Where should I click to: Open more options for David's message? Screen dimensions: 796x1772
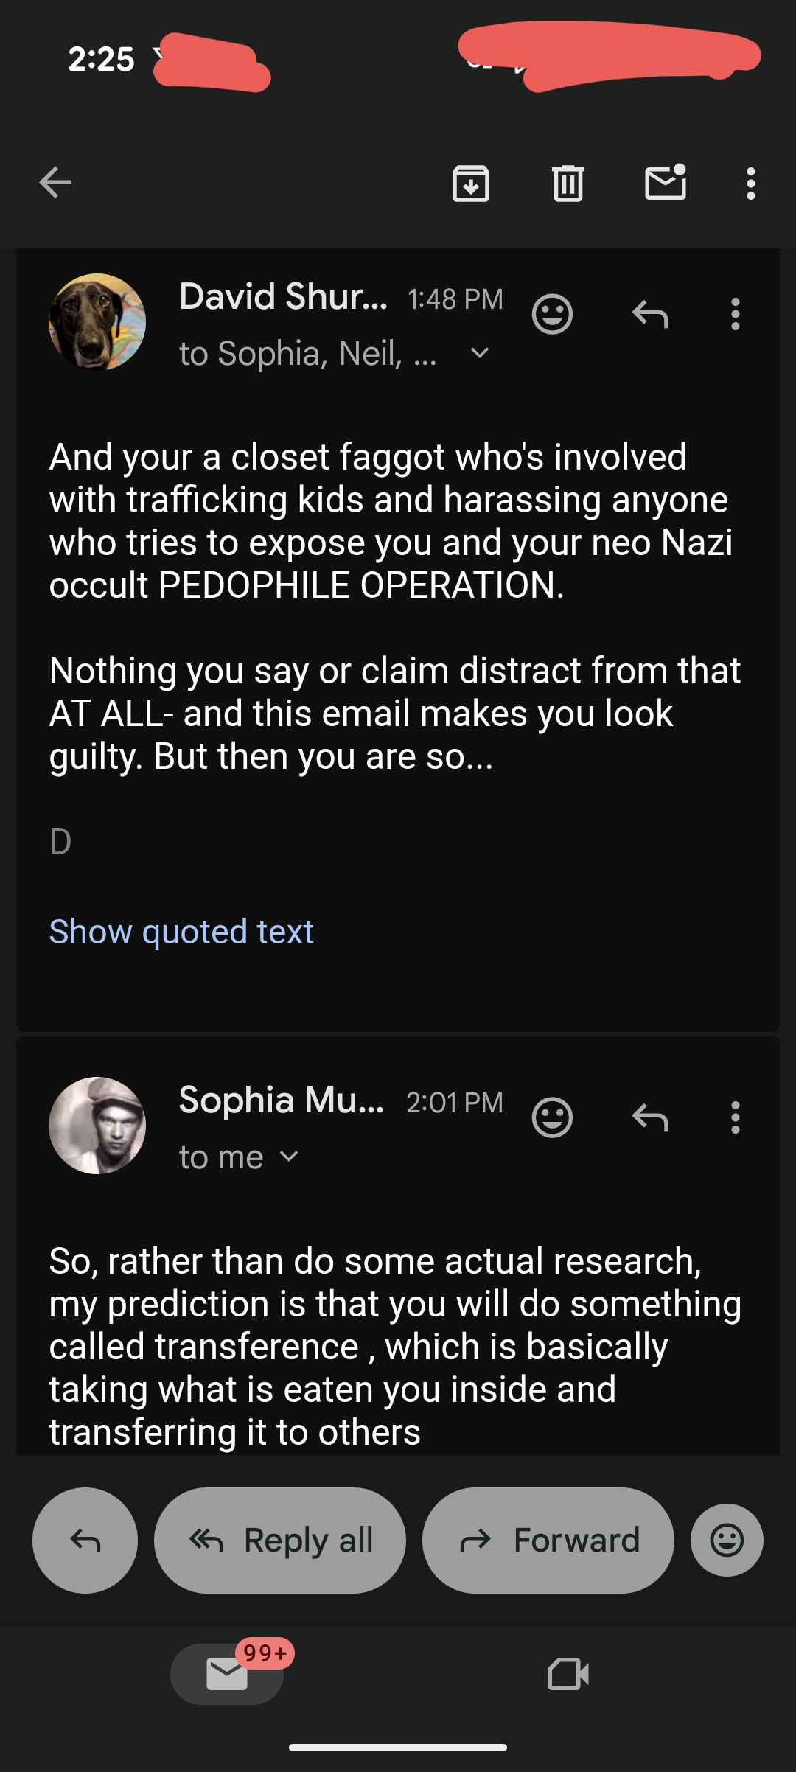point(735,315)
